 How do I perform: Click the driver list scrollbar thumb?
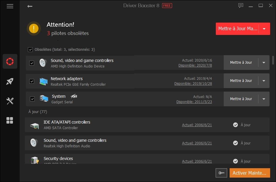click(x=273, y=60)
